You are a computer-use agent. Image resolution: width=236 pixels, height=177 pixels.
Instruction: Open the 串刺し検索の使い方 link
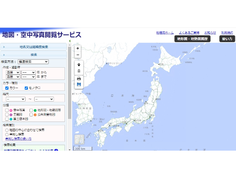(18, 138)
